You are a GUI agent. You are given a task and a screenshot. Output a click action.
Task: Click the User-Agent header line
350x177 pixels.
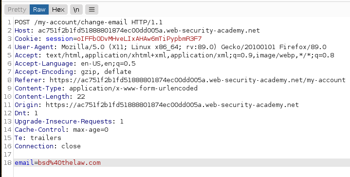coord(170,47)
